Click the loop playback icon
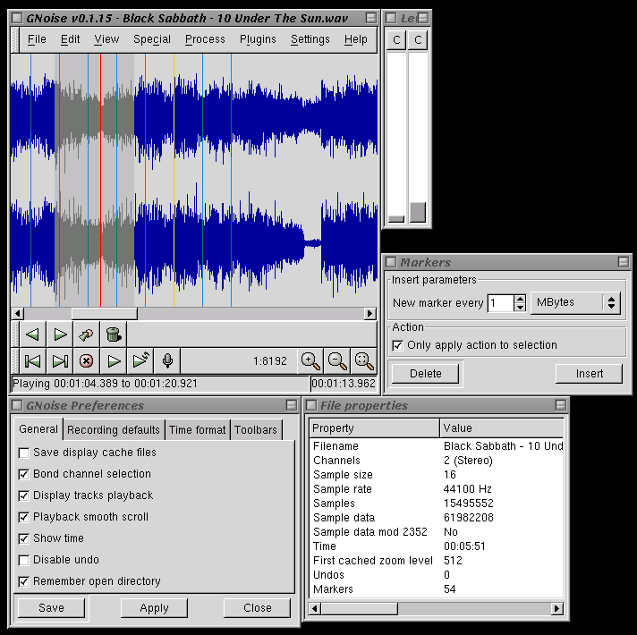 pos(140,360)
